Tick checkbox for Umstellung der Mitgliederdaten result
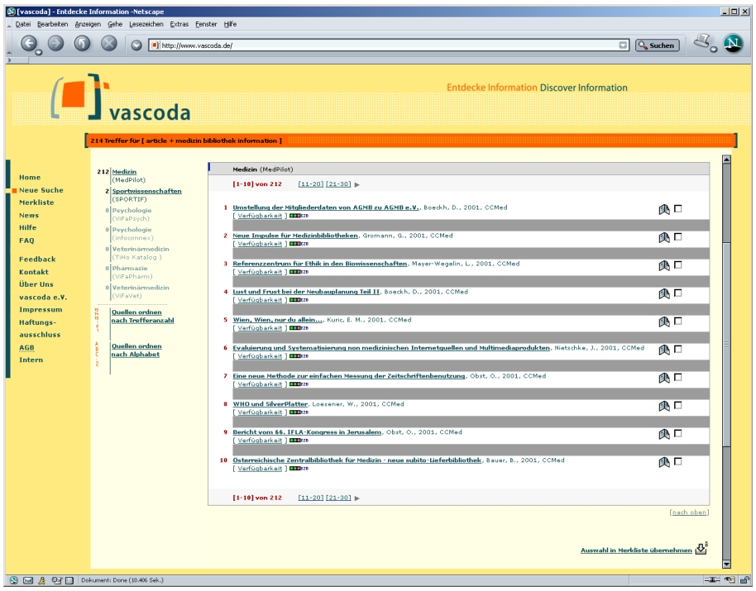 (678, 208)
